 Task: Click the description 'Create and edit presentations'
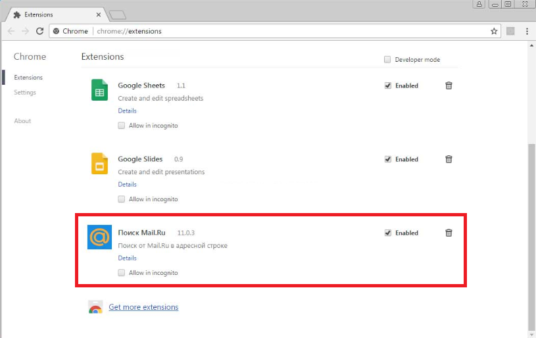[x=161, y=172]
